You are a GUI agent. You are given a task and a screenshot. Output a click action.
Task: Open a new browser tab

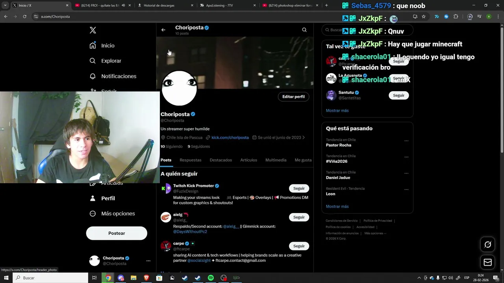(326, 6)
